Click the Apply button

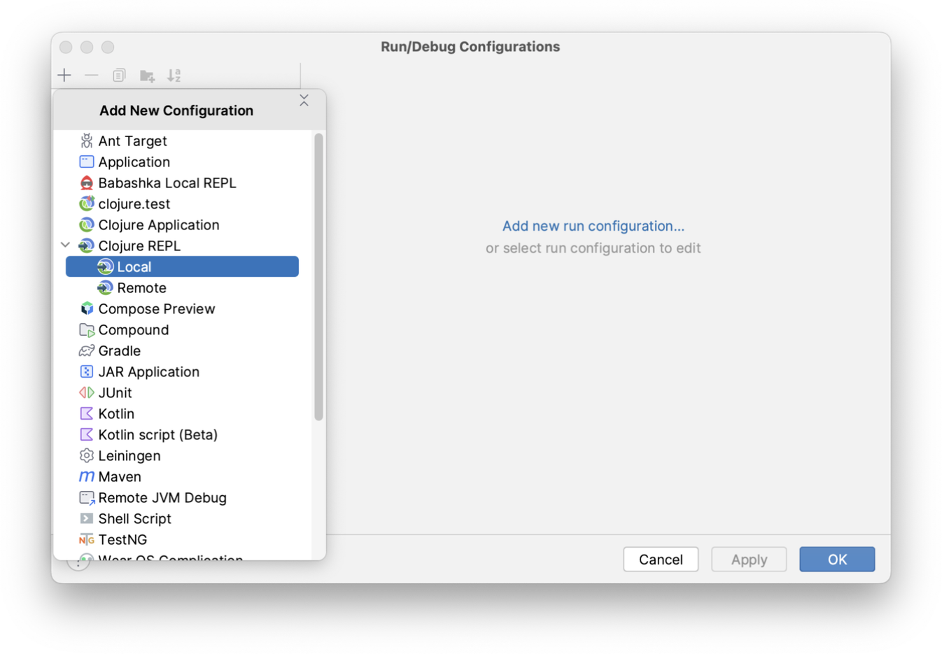pos(749,559)
